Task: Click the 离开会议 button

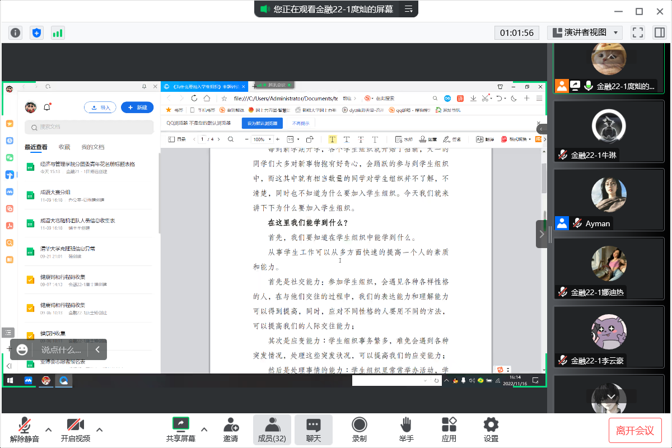Action: pos(636,430)
